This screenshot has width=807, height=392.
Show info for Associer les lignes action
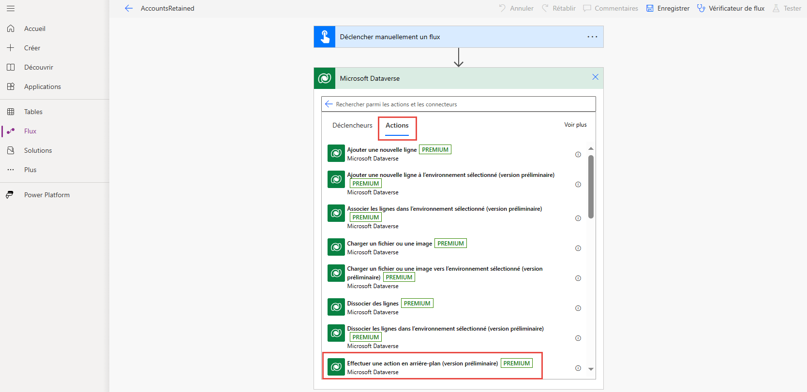click(578, 218)
